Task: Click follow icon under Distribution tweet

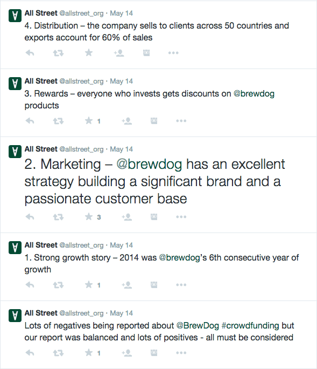Action: [x=119, y=53]
